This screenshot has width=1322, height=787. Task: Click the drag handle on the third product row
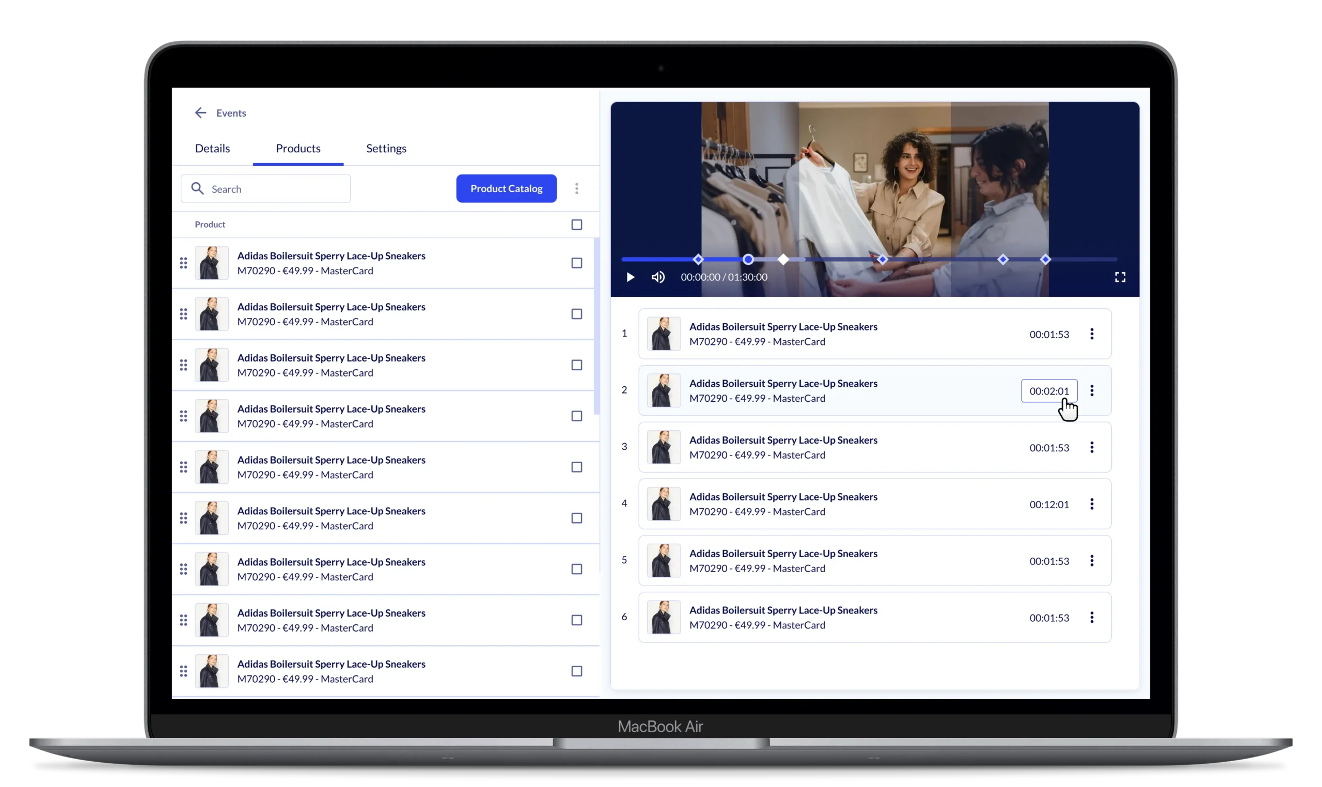pyautogui.click(x=183, y=365)
